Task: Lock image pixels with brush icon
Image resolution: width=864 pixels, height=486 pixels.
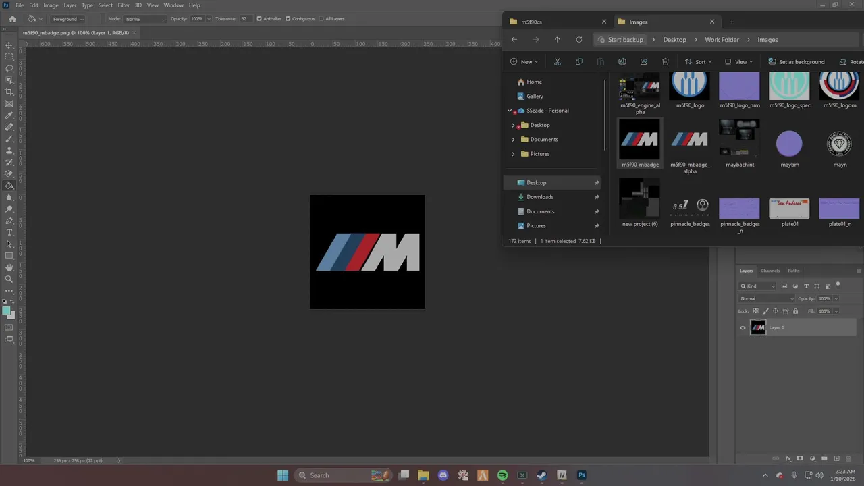Action: pyautogui.click(x=765, y=311)
